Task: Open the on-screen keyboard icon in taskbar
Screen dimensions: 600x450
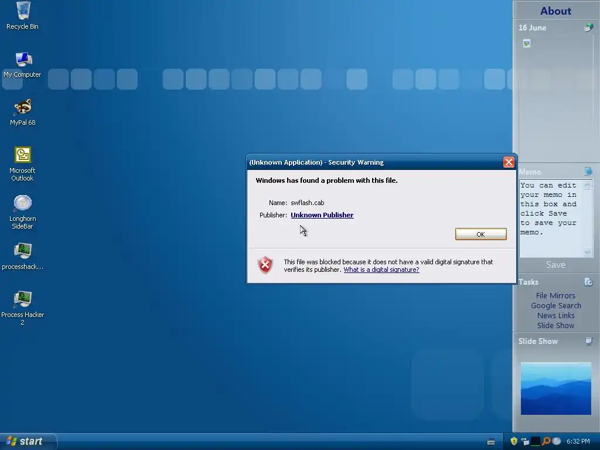Action: pos(491,442)
